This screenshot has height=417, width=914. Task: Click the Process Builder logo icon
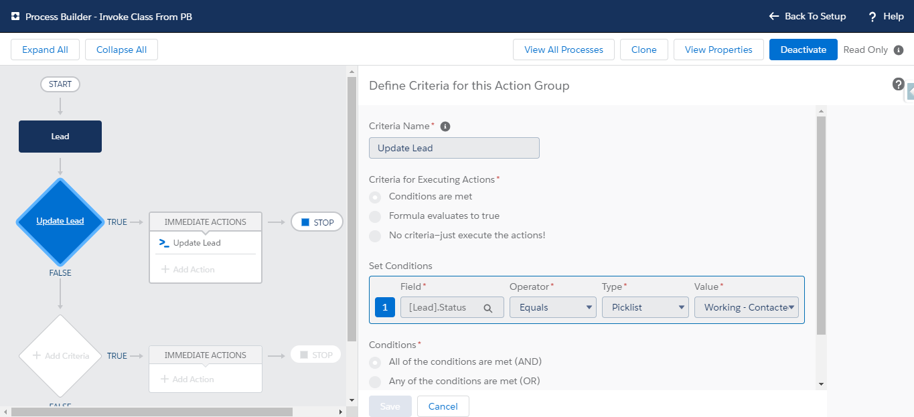15,16
